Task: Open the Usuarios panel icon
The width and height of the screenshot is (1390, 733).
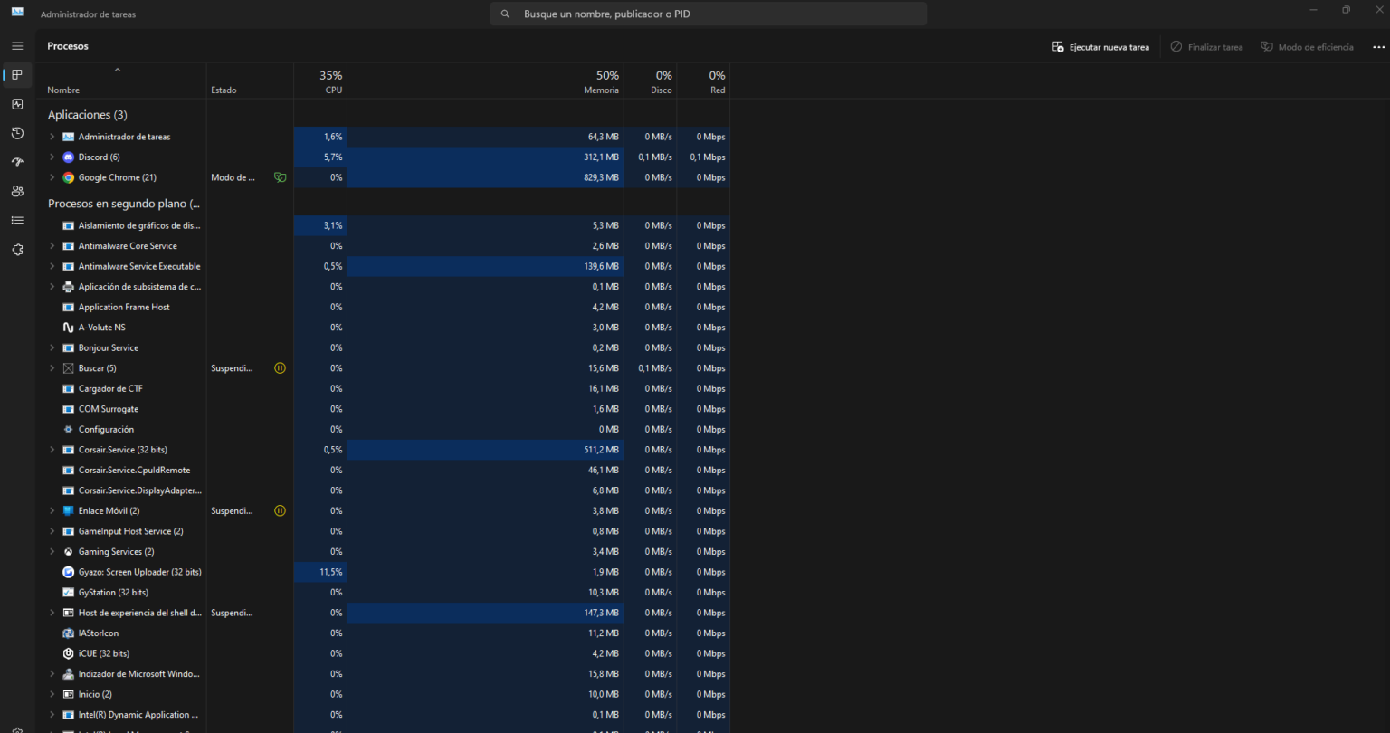Action: click(x=16, y=191)
